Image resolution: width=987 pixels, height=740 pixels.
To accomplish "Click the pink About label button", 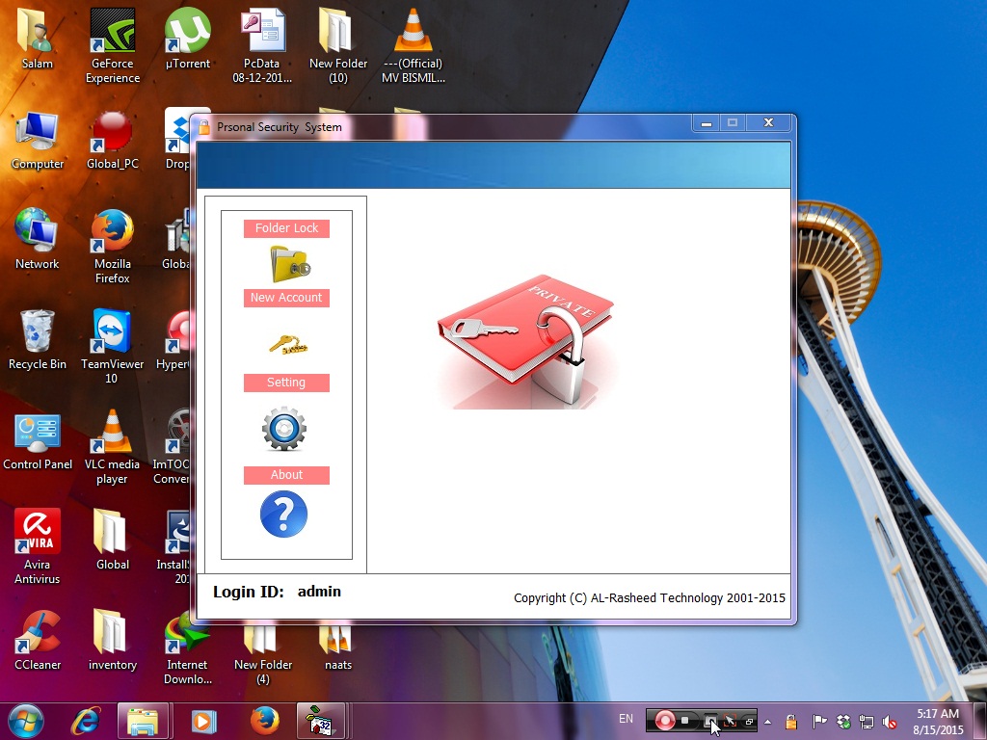I will click(x=286, y=475).
